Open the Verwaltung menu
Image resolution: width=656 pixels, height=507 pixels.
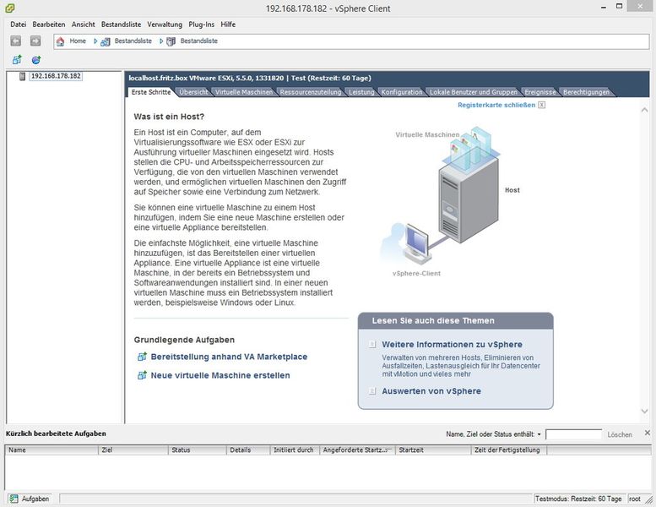point(165,25)
